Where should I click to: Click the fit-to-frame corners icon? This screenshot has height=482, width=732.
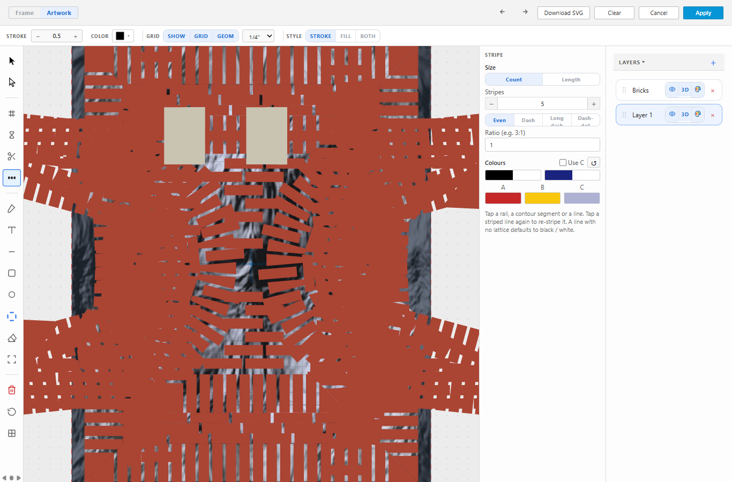pos(12,359)
